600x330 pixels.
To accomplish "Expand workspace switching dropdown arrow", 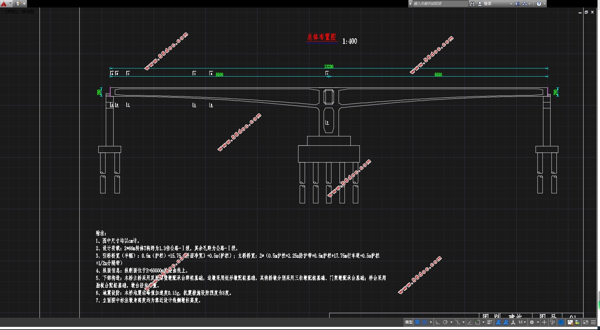I will 538,322.
